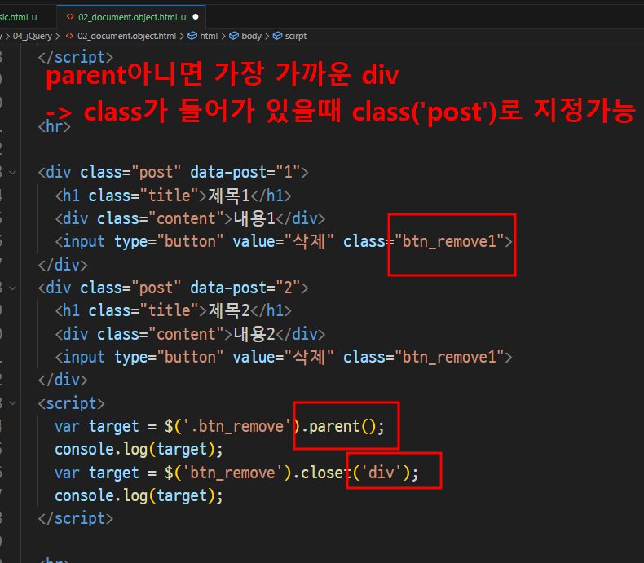This screenshot has height=563, width=644.
Task: Click data-post="2" attribute
Action: click(x=245, y=288)
